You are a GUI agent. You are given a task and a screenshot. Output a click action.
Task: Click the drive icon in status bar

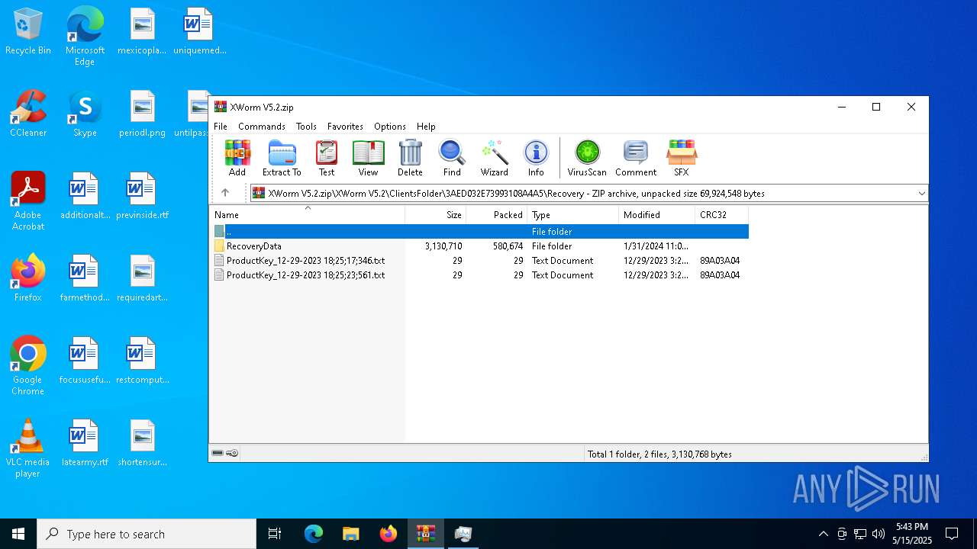218,453
